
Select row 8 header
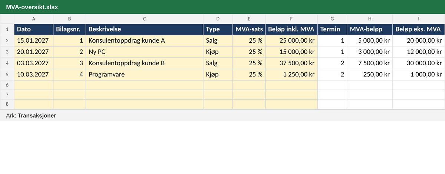(7, 104)
